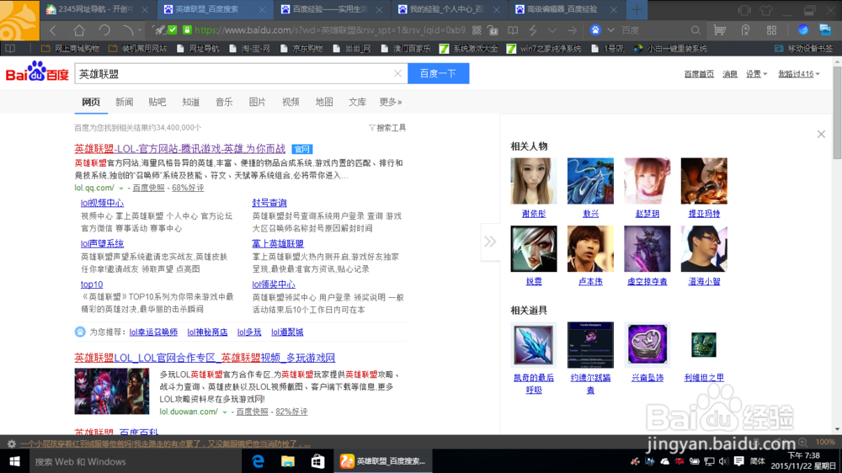Open a new browser tab
The image size is (842, 473).
637,9
